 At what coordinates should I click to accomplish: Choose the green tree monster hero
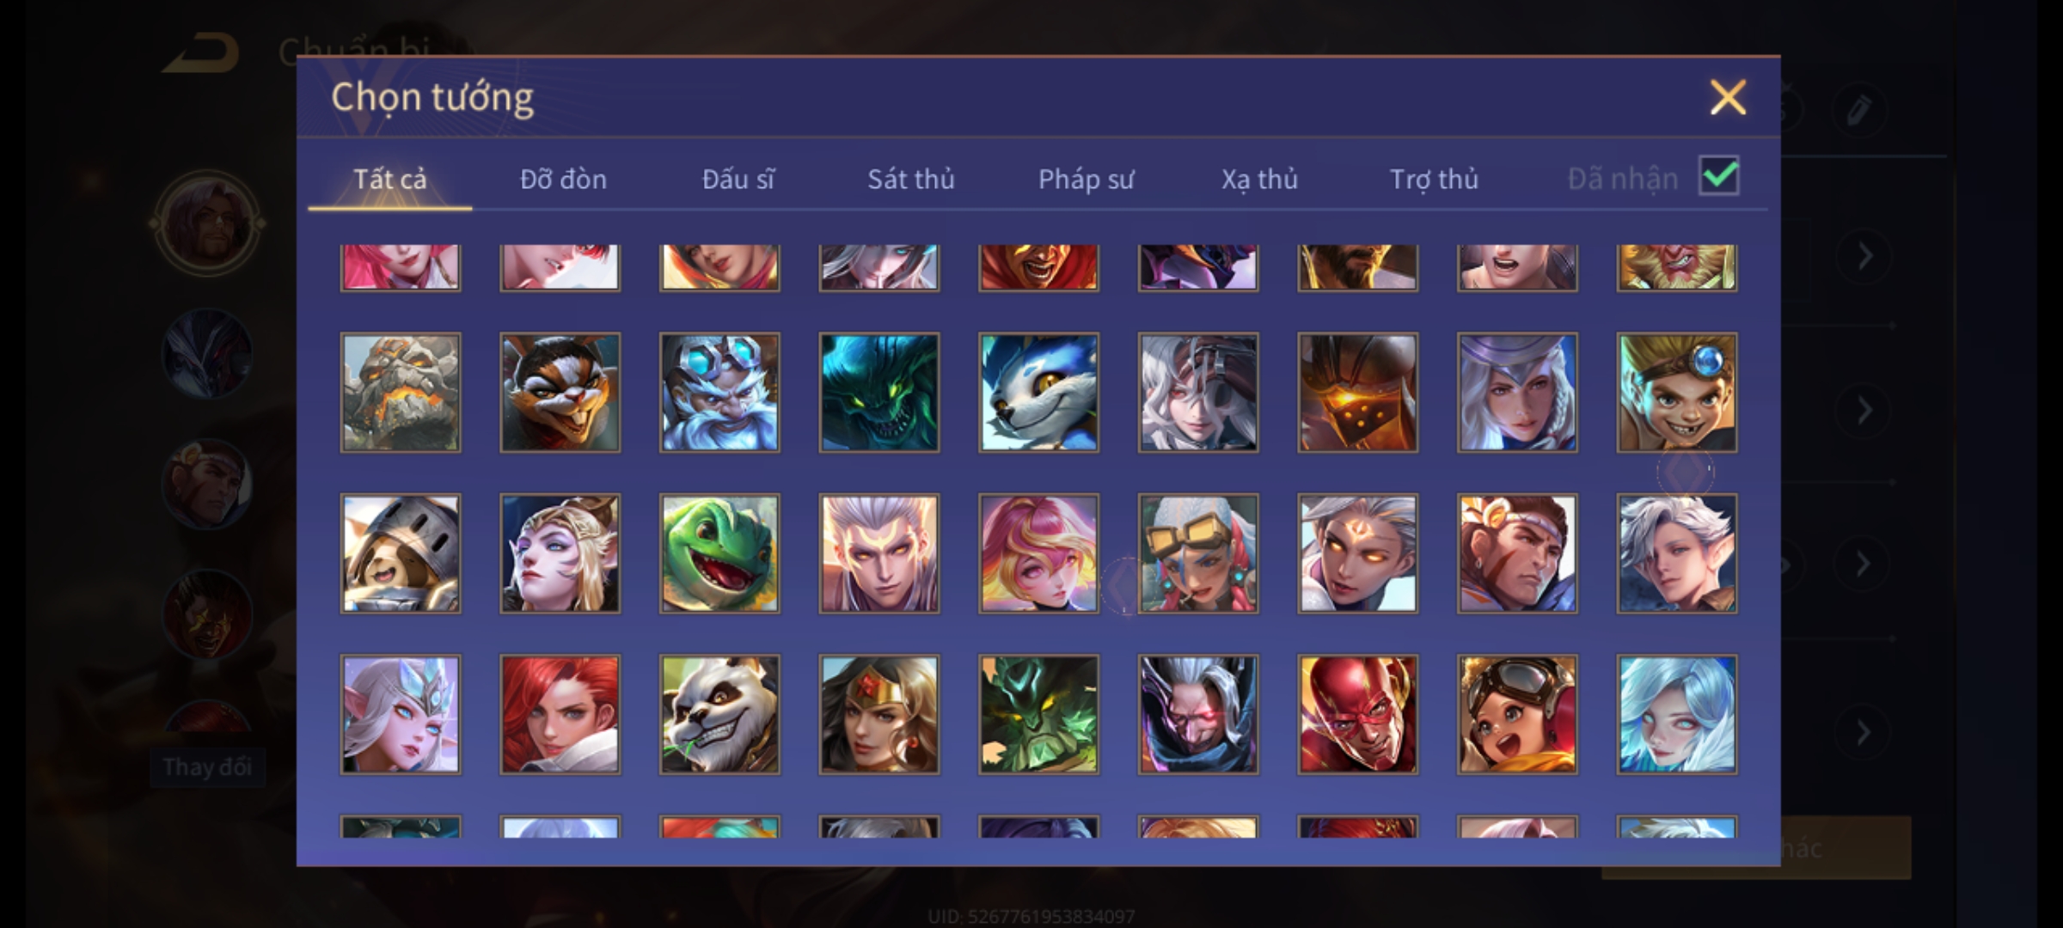[1038, 715]
